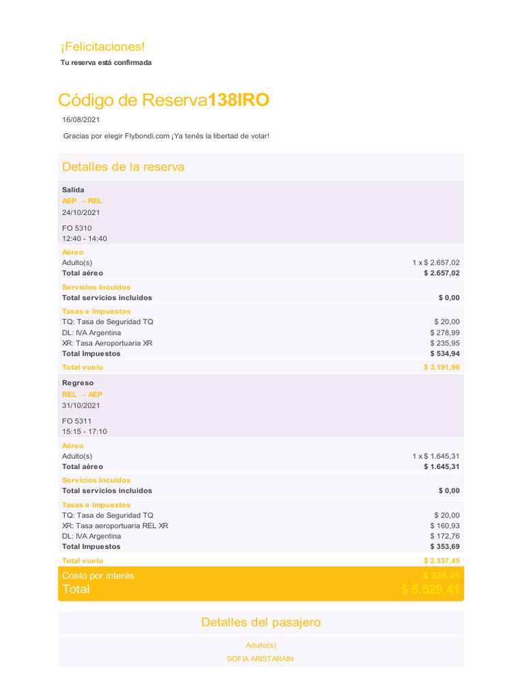Click the outbound Total vuelo amount $ 3.191,96
Screen dimensions: 524x699
[441, 367]
